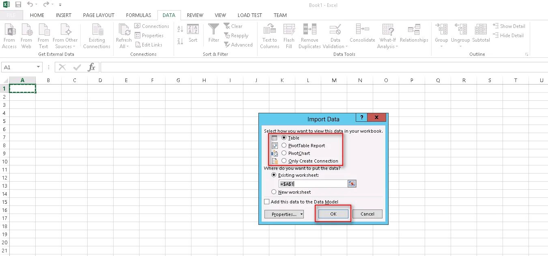Select the New worksheet radio option

(274, 192)
